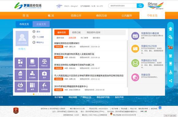The height and width of the screenshot is (117, 178).
Task: Click the user avatar placeholder
Action: [22, 38]
